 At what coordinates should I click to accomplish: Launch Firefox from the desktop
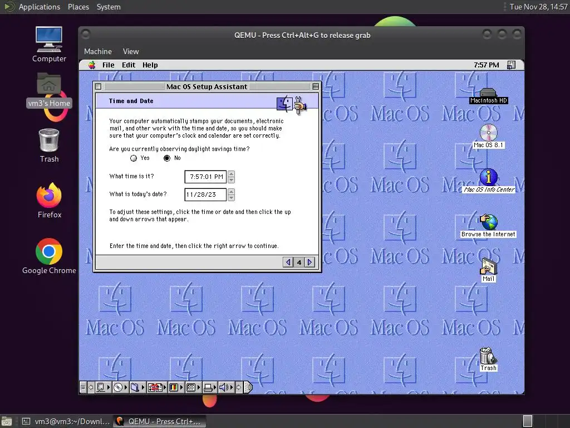pyautogui.click(x=49, y=201)
